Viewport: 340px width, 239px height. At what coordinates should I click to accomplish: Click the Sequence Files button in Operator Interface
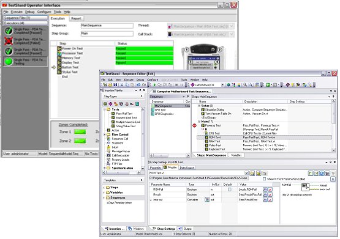coord(26,18)
